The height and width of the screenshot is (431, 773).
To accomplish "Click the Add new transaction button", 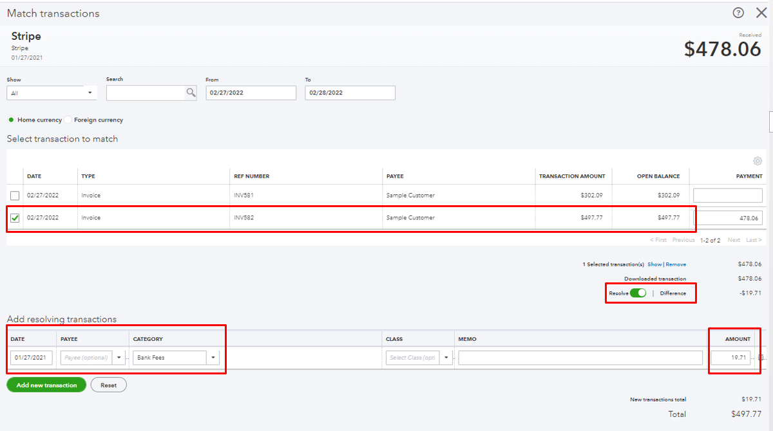I will (x=46, y=385).
